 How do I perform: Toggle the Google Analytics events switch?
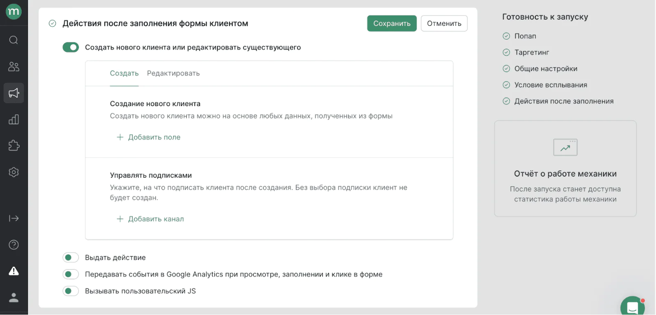[x=71, y=274]
